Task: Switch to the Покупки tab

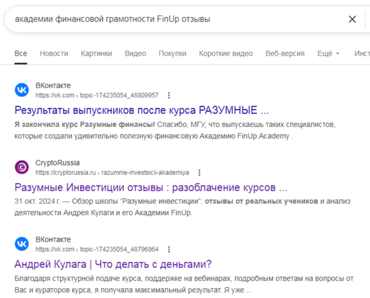Action: click(x=172, y=54)
